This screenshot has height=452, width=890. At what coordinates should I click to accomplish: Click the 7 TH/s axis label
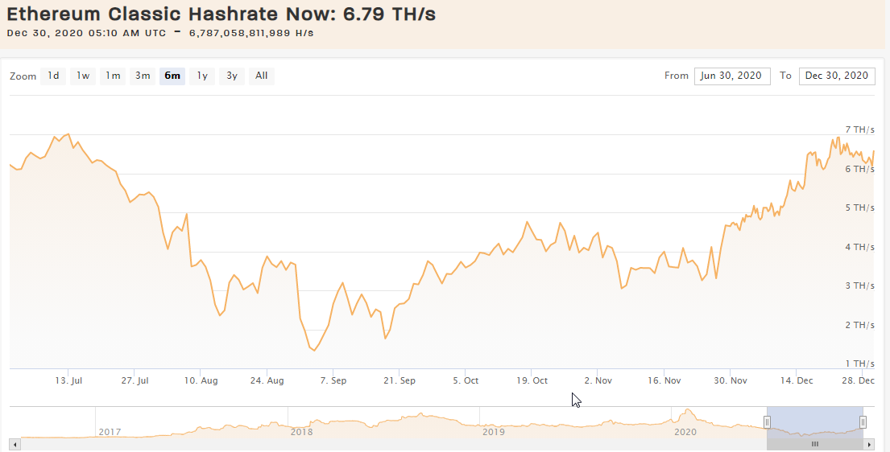[x=860, y=129]
